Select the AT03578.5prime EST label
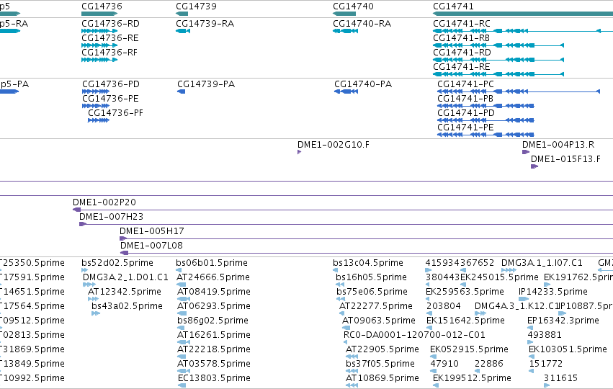This screenshot has width=613, height=389. (x=214, y=364)
